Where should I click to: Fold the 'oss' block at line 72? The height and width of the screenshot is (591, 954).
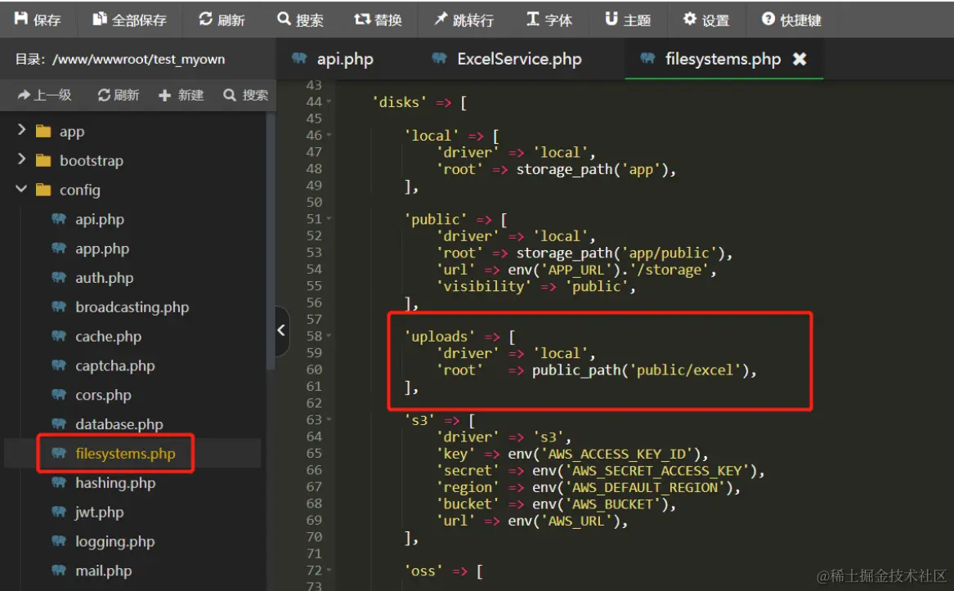(x=329, y=571)
